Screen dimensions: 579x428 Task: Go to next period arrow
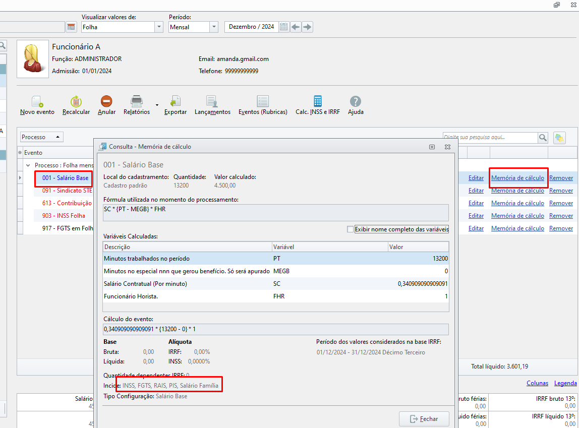[307, 27]
